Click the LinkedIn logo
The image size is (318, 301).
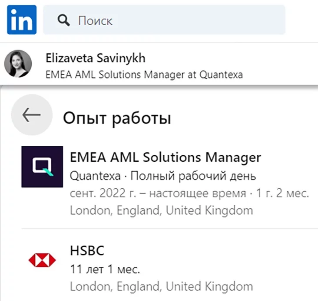(x=22, y=20)
